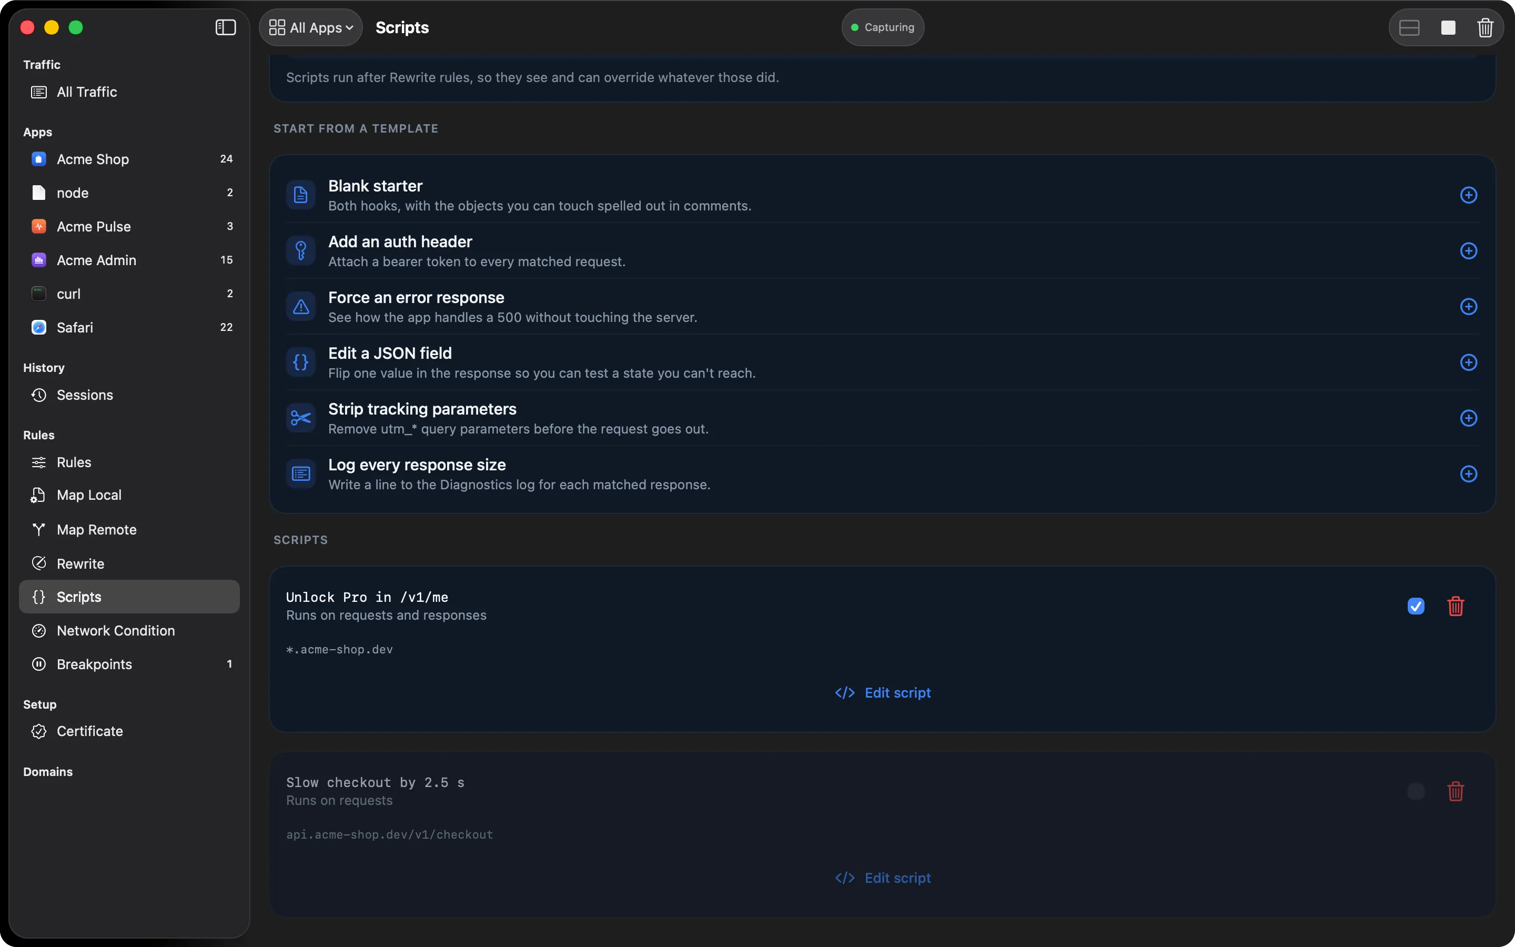Click the key icon for auth header
This screenshot has height=947, width=1515.
pyautogui.click(x=301, y=251)
